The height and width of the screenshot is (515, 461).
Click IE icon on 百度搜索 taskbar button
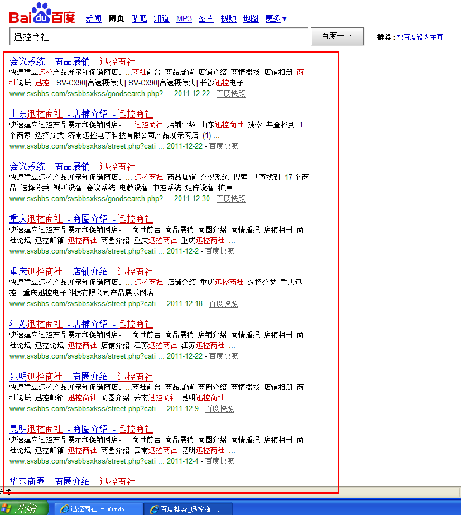pos(154,509)
